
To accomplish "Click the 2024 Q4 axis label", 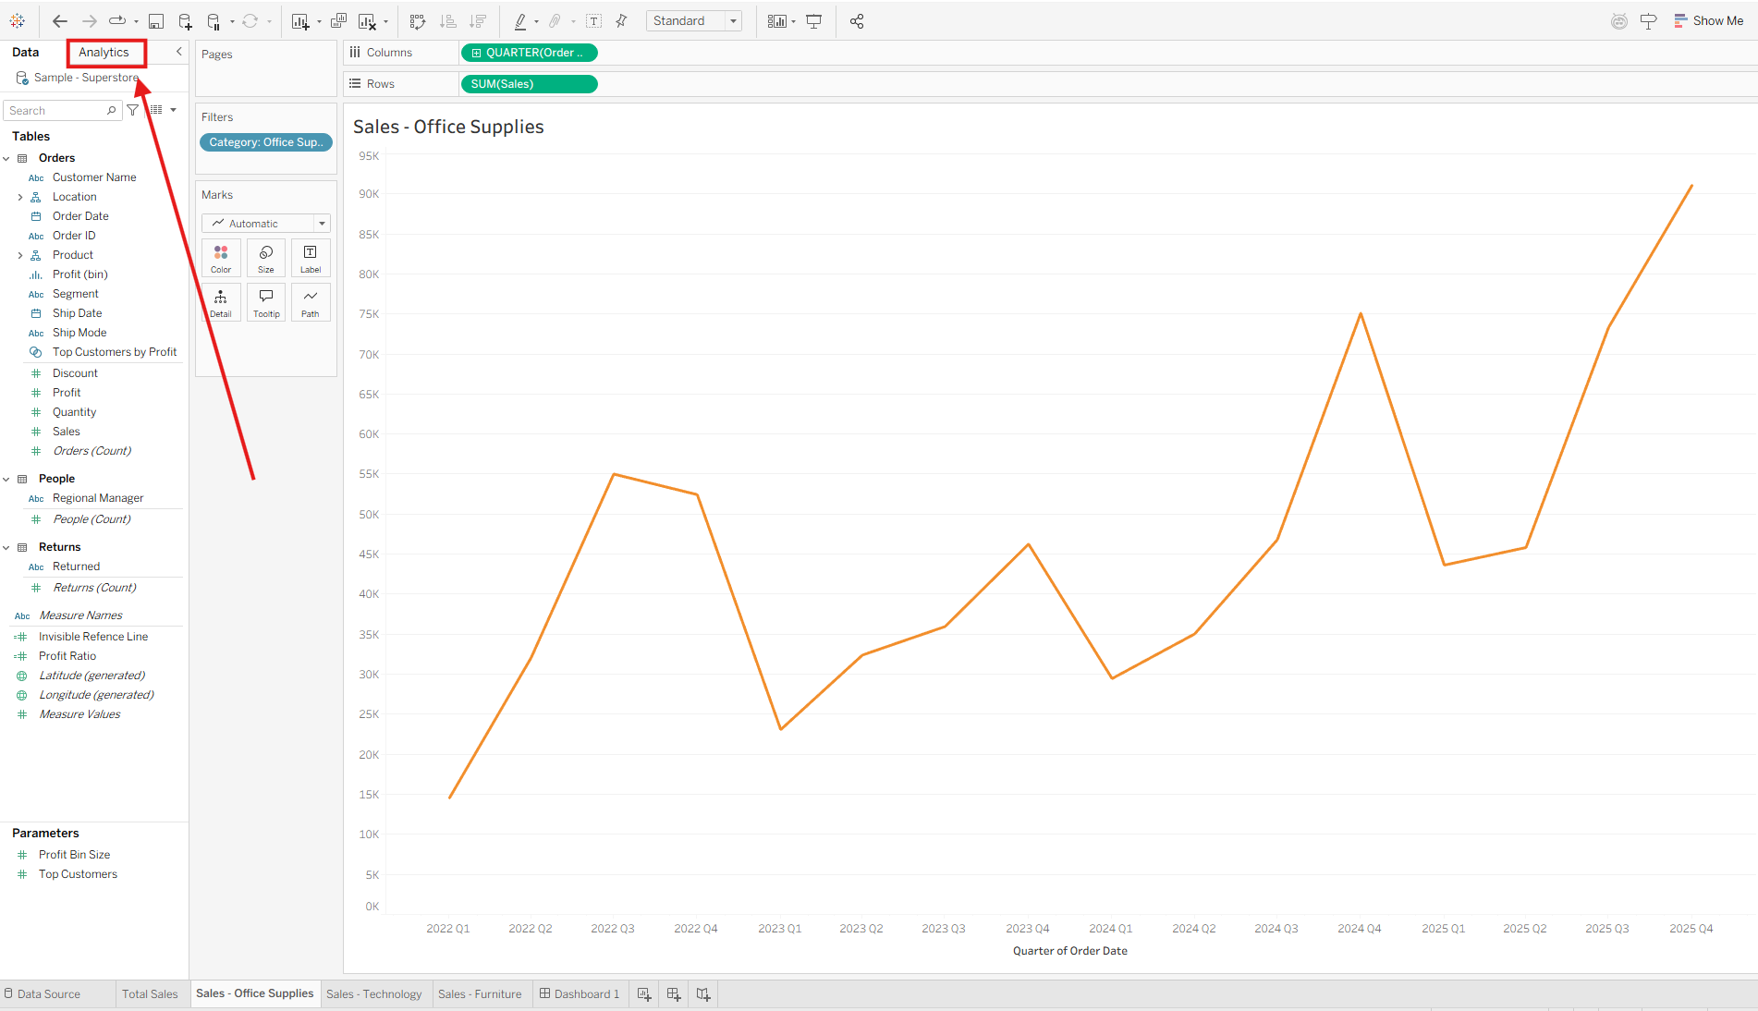I will point(1360,929).
